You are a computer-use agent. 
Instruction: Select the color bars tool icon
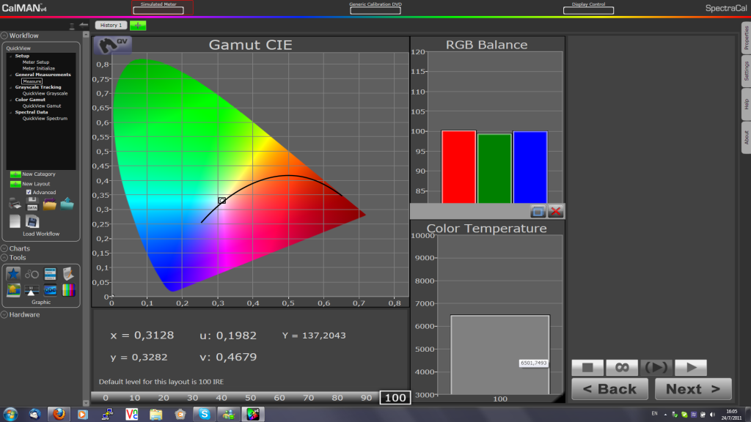click(x=68, y=290)
